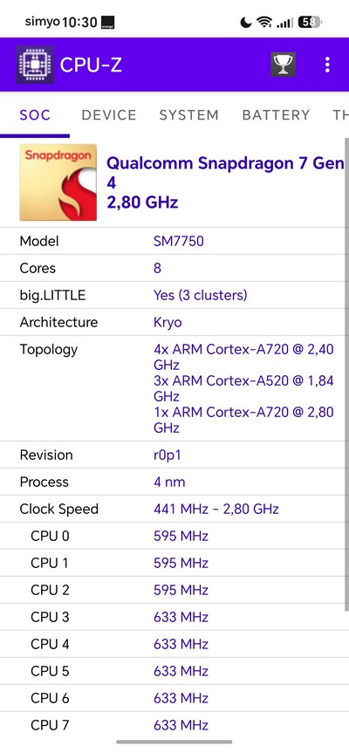
Task: Select the Topology row
Action: tap(173, 388)
